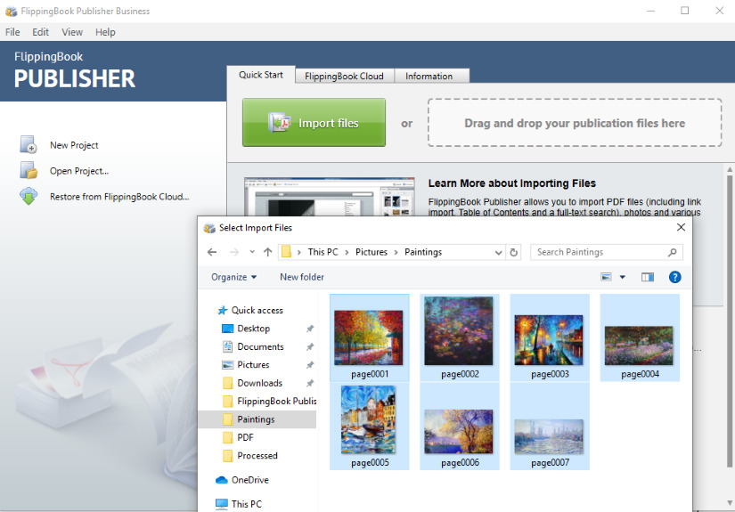Close the Select Import Files dialog
This screenshot has width=735, height=512.
681,227
